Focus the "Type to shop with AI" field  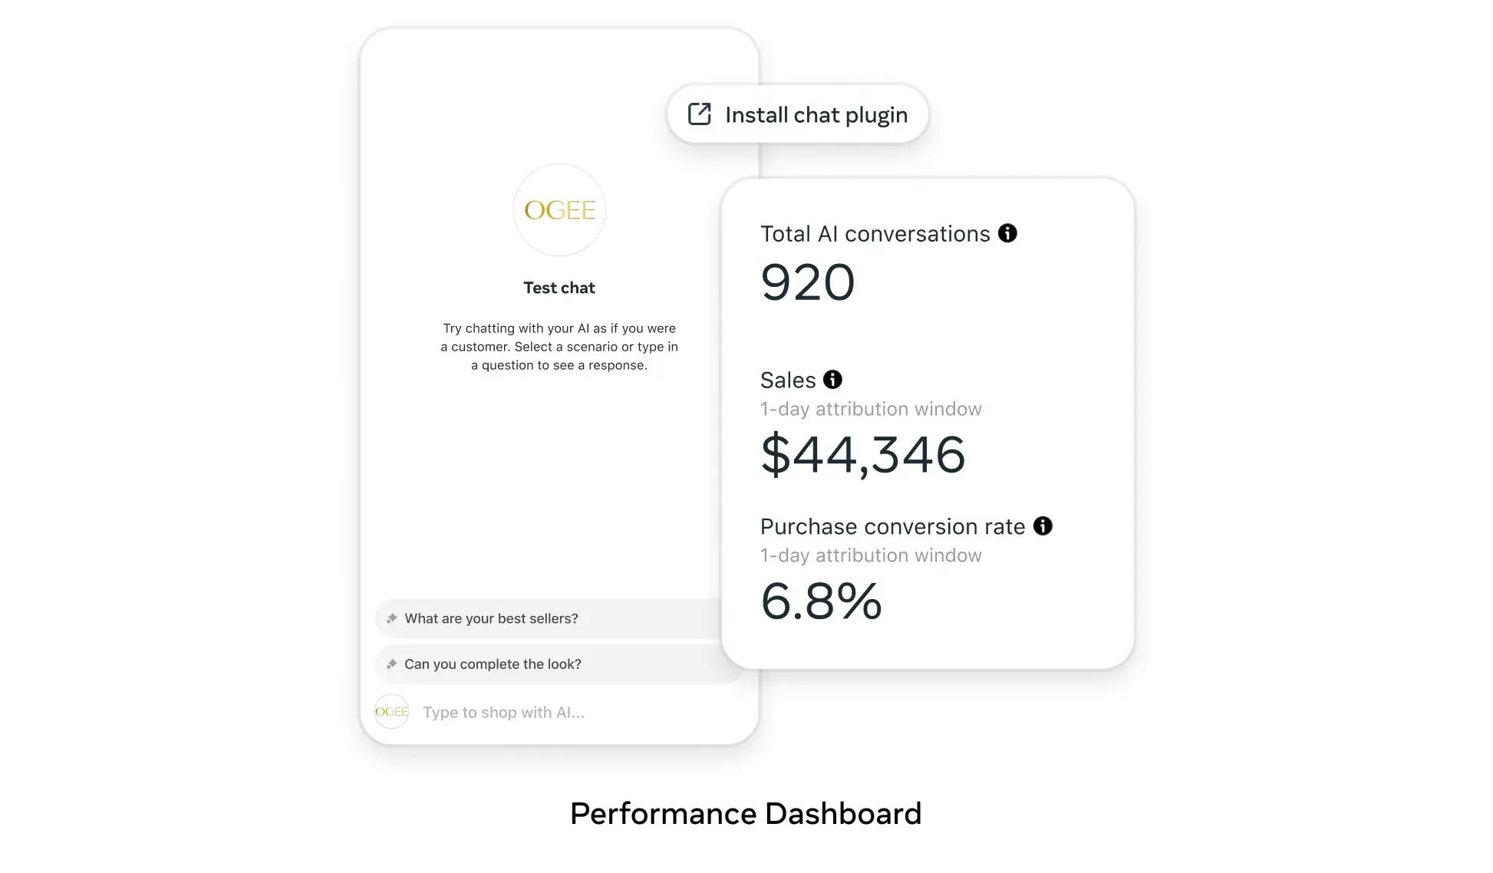(503, 713)
